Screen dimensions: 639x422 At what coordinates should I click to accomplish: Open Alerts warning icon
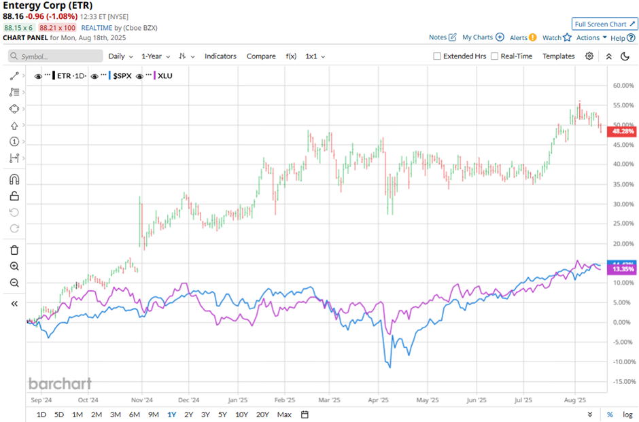point(533,37)
